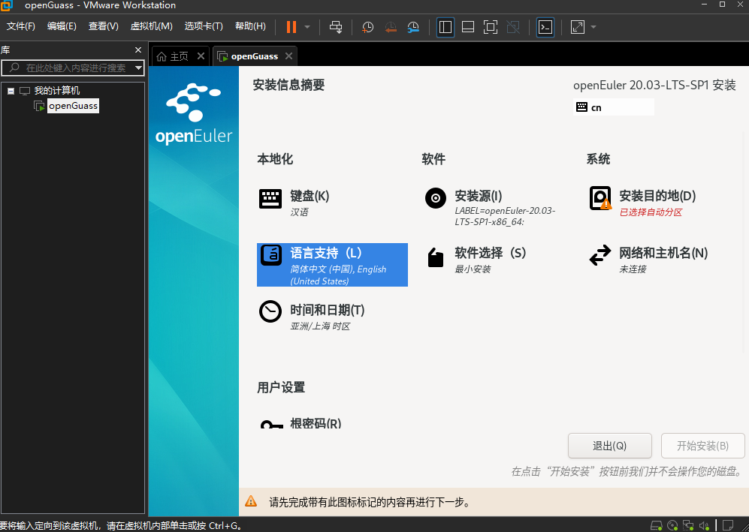Open 时间和日期(T) settings
Image resolution: width=749 pixels, height=532 pixels.
328,311
